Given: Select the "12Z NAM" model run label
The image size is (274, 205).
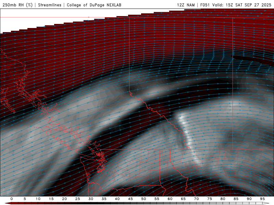Looking at the screenshot, I should point(186,5).
